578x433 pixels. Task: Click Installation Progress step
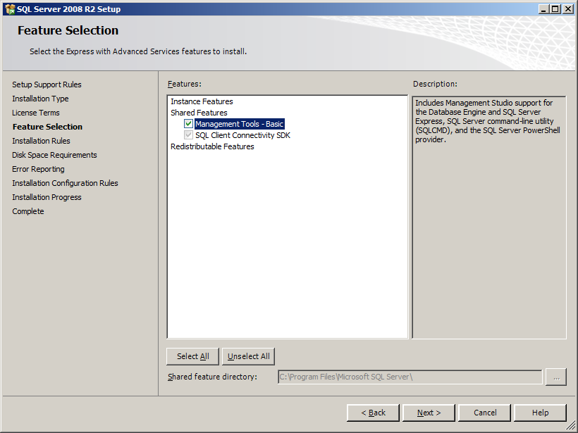click(x=47, y=197)
